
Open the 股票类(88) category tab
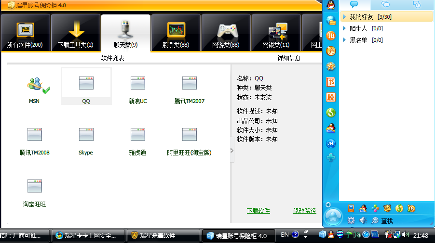click(176, 33)
